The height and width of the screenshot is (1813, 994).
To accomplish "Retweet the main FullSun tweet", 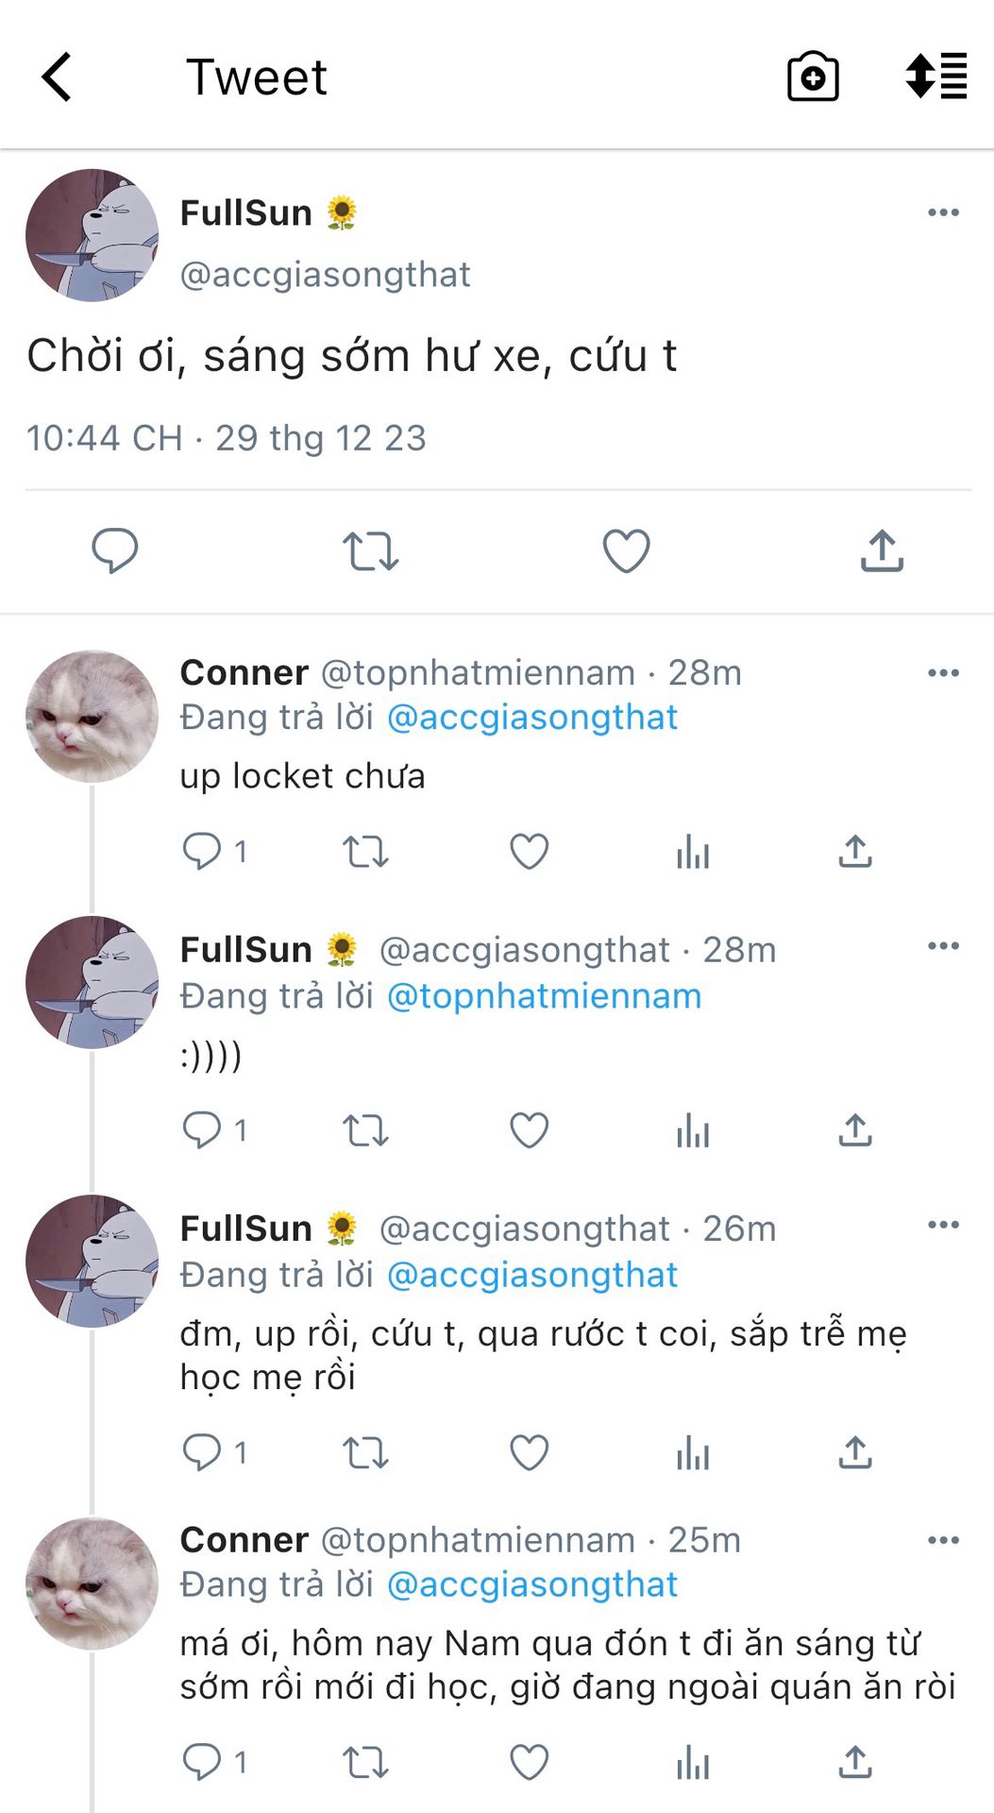I will pos(370,551).
